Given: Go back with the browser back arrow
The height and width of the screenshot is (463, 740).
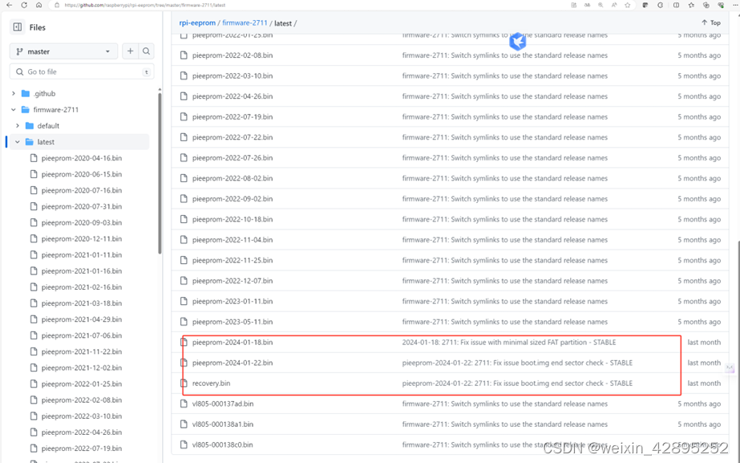Looking at the screenshot, I should [x=9, y=5].
